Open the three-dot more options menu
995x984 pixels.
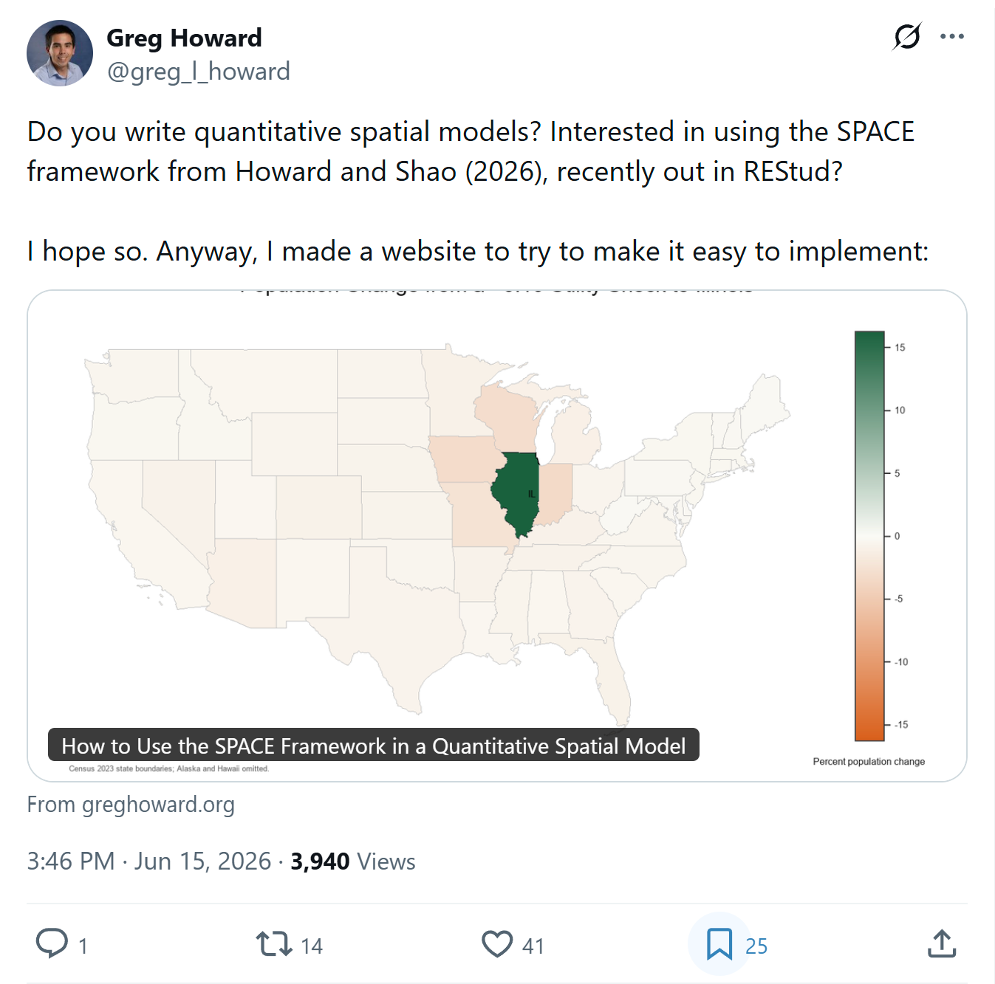click(x=952, y=36)
